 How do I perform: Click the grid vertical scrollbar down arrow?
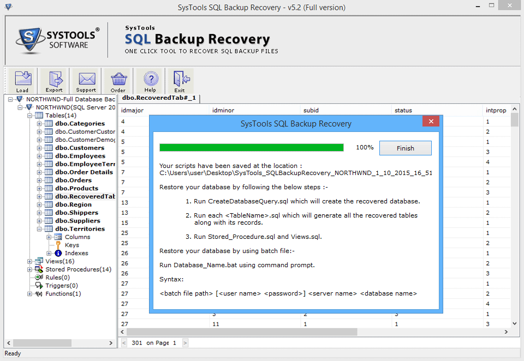[x=515, y=323]
